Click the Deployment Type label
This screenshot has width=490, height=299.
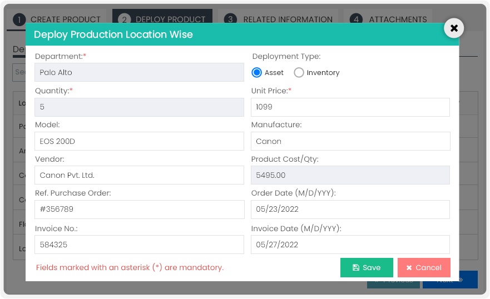coord(286,56)
